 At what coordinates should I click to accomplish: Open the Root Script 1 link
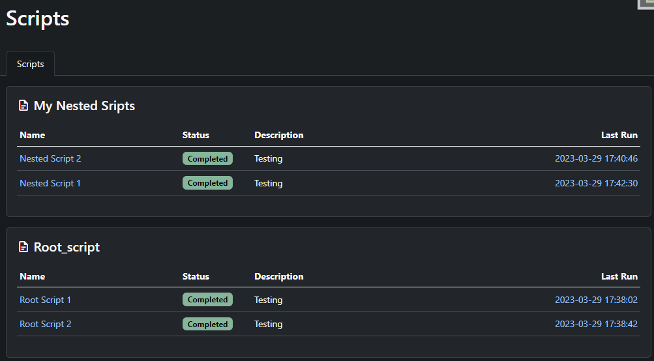[x=46, y=300]
